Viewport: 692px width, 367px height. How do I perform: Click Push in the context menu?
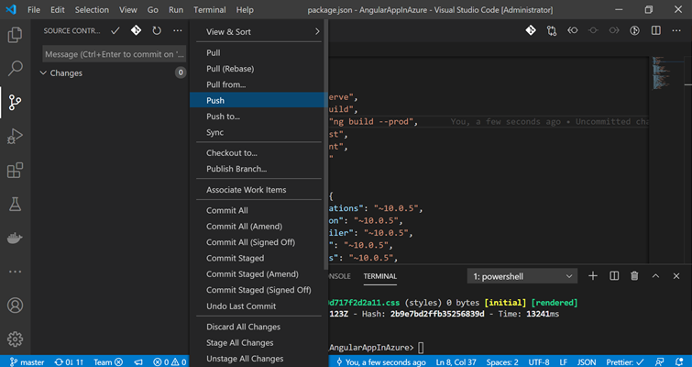point(258,100)
